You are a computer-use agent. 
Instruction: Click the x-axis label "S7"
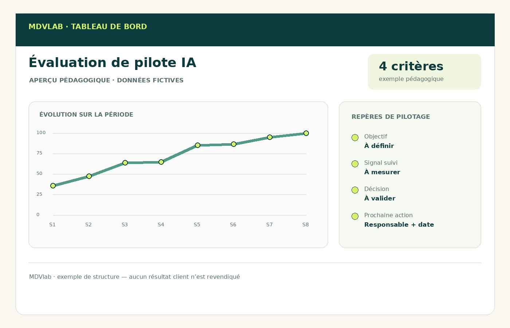(270, 224)
